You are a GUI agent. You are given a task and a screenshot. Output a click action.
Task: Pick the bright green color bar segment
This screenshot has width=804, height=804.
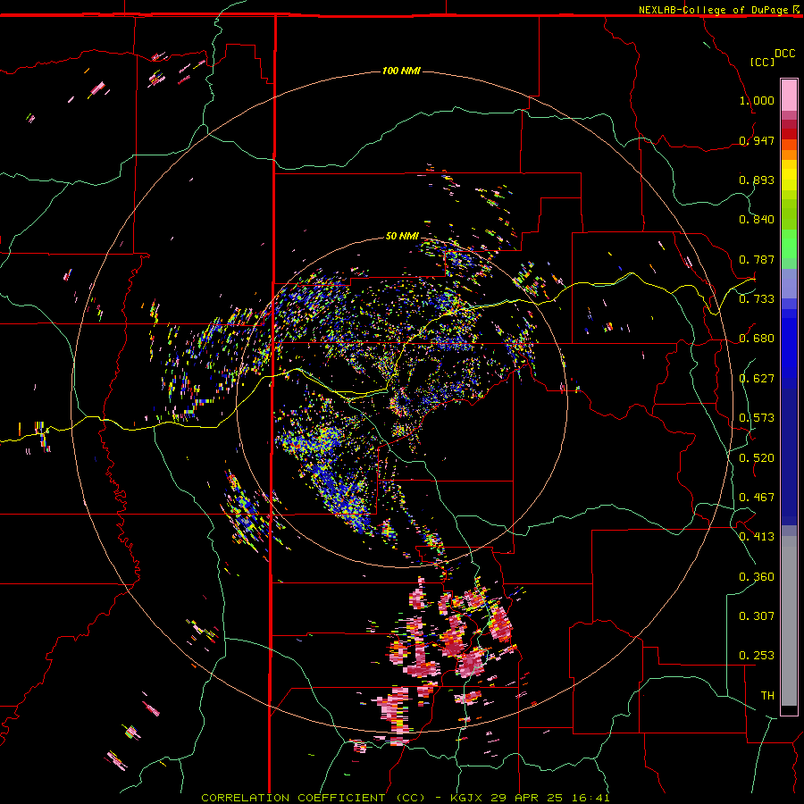[789, 244]
